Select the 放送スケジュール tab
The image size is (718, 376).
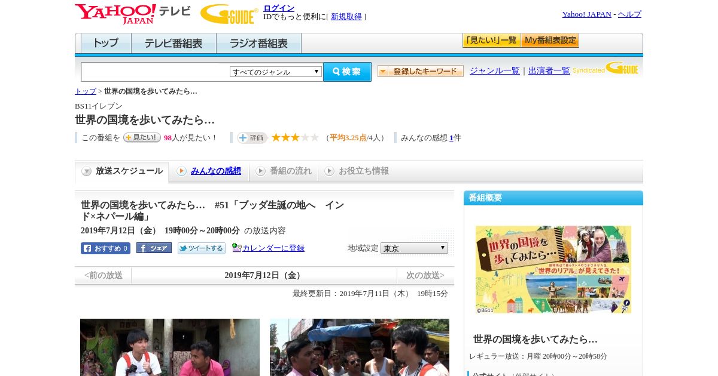(122, 171)
